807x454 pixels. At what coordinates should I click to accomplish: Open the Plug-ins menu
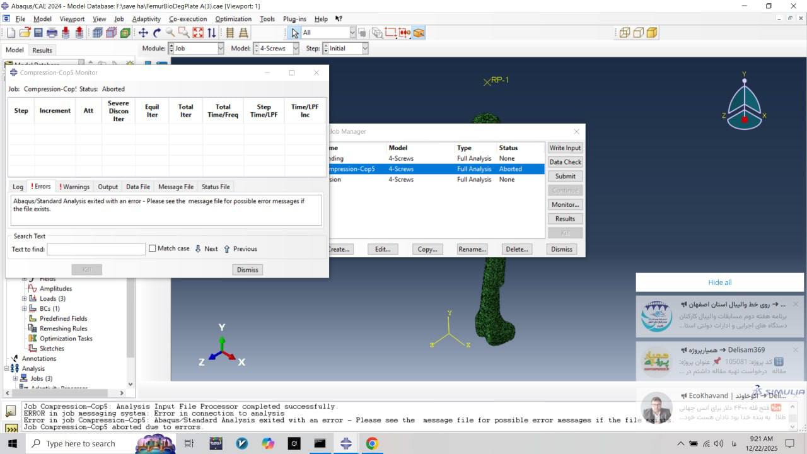294,19
